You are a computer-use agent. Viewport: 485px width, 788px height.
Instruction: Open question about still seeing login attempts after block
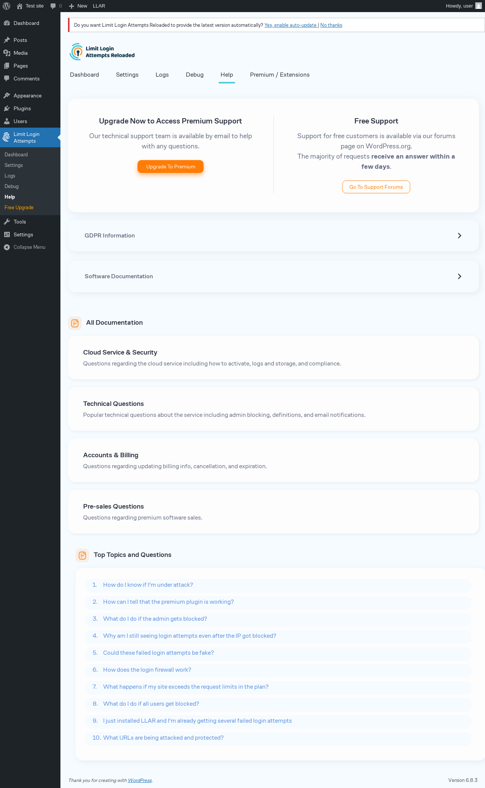[x=190, y=636]
